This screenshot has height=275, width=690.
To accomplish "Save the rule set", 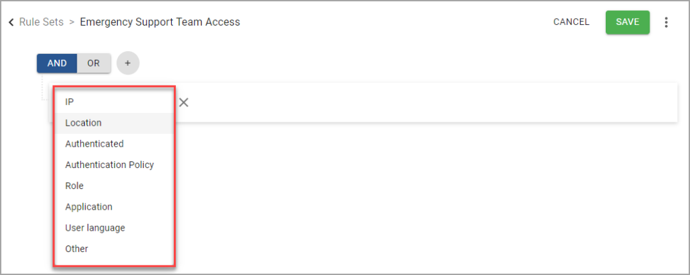I will (x=627, y=22).
